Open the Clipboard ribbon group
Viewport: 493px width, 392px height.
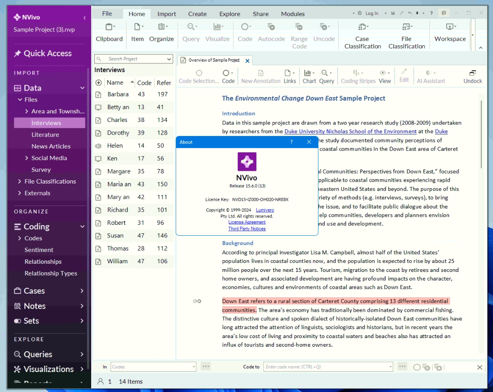coord(109,33)
